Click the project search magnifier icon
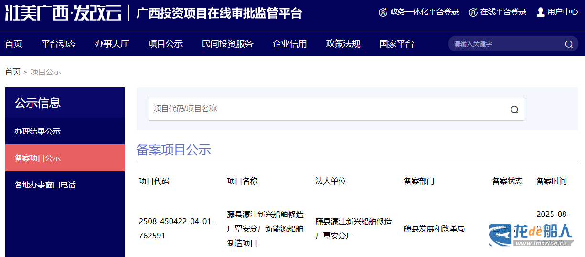Image resolution: width=585 pixels, height=257 pixels. point(514,109)
